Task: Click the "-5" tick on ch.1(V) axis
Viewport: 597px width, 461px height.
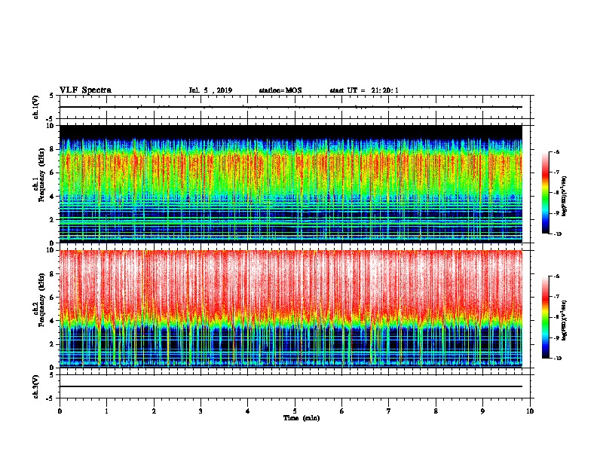Action: (x=51, y=119)
